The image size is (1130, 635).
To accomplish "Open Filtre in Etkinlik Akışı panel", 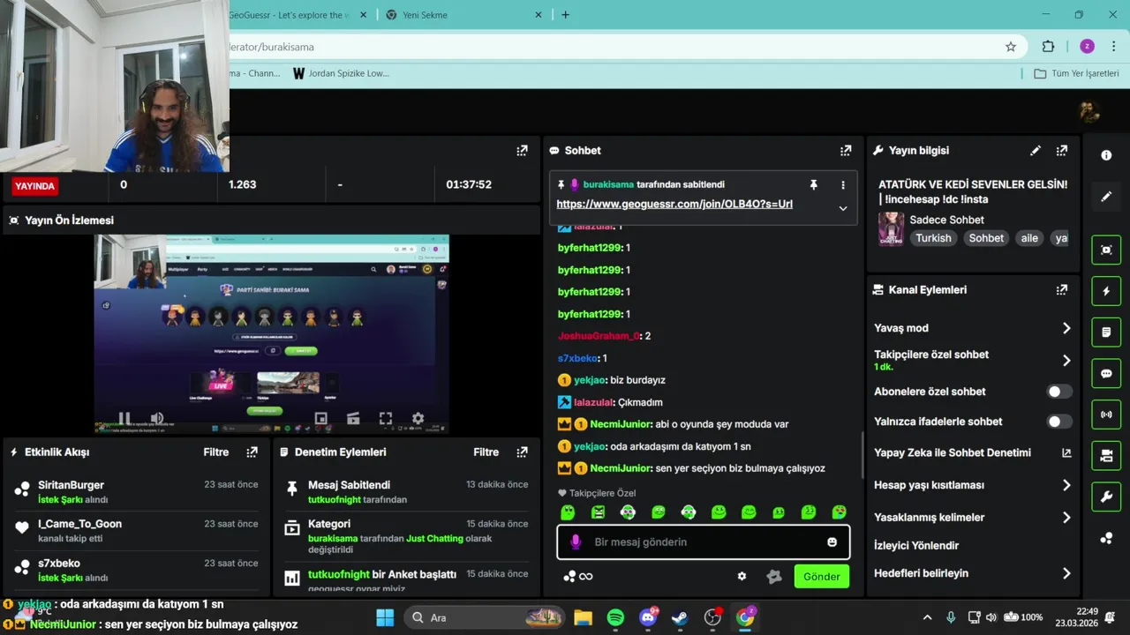I will 216,452.
